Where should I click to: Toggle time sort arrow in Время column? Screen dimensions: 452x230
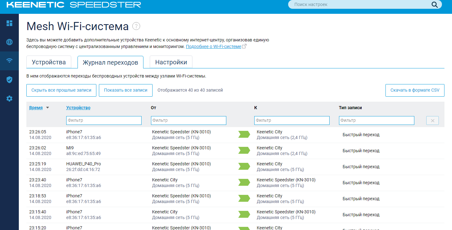click(x=48, y=108)
